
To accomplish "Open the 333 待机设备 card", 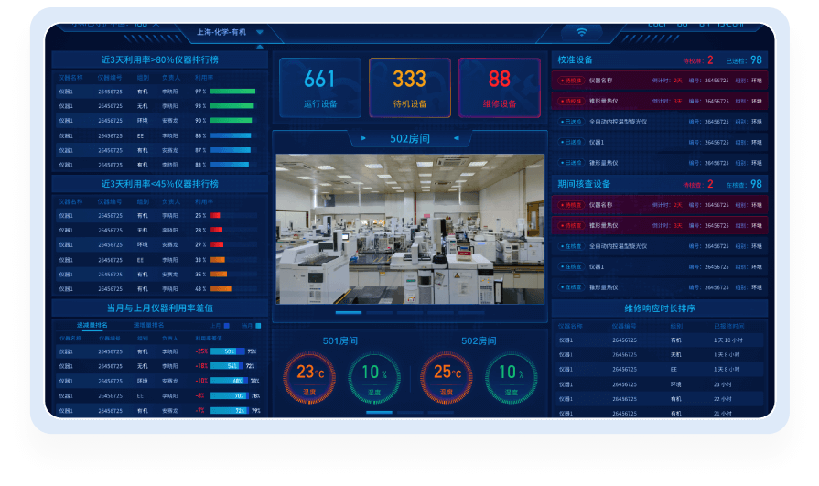I will (x=410, y=88).
